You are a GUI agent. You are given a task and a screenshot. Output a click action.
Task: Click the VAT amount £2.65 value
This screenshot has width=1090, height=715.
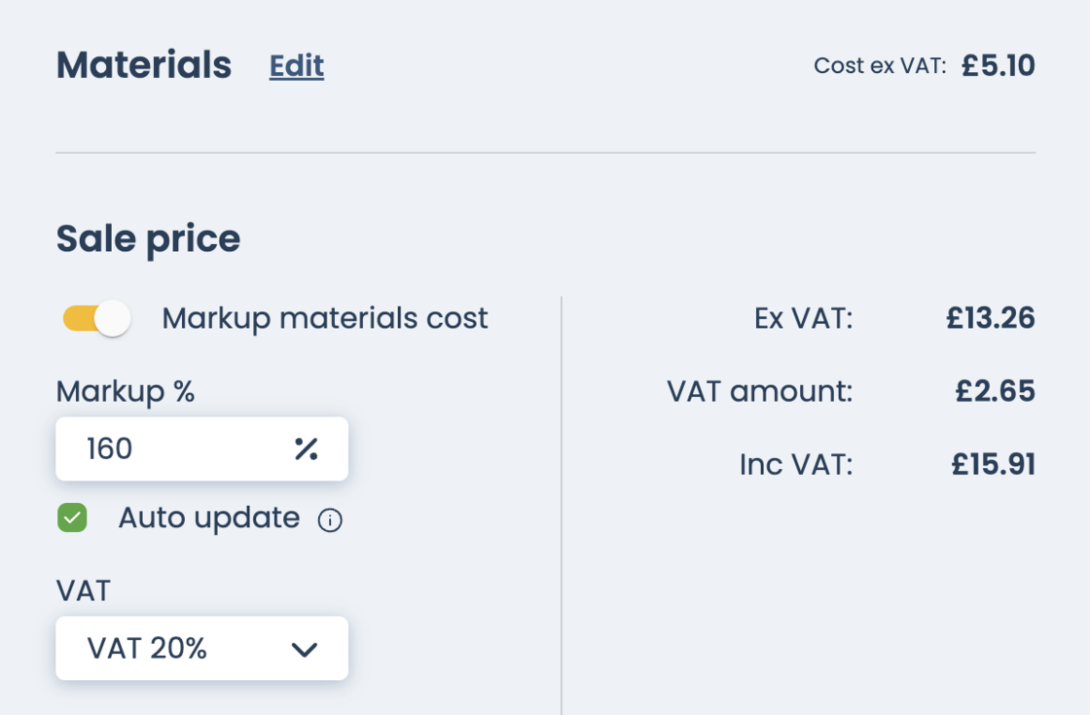click(995, 391)
